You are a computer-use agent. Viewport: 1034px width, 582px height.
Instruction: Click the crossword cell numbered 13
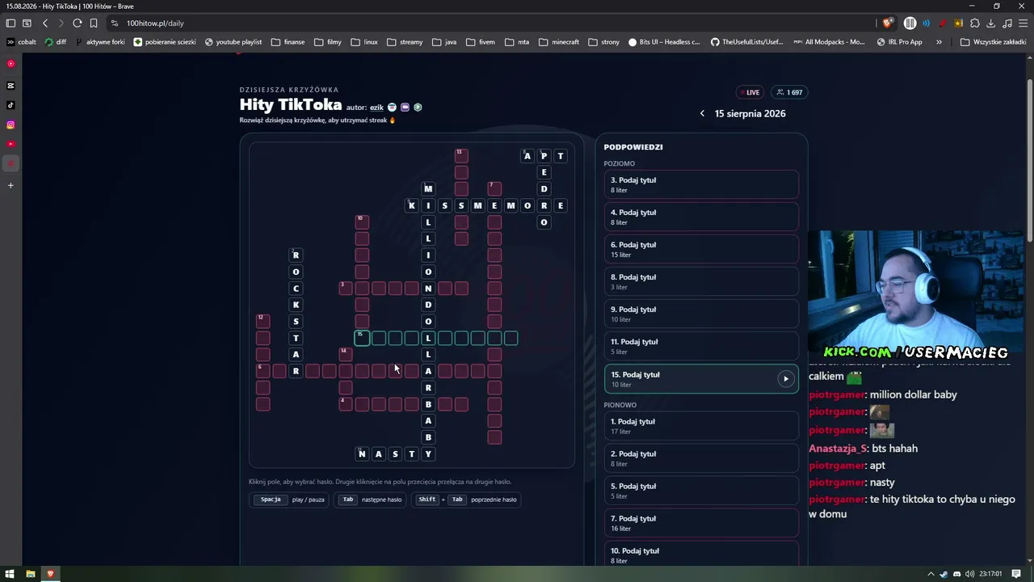pyautogui.click(x=461, y=155)
